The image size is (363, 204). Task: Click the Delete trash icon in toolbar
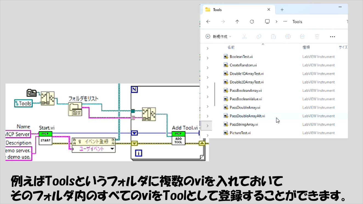317,36
